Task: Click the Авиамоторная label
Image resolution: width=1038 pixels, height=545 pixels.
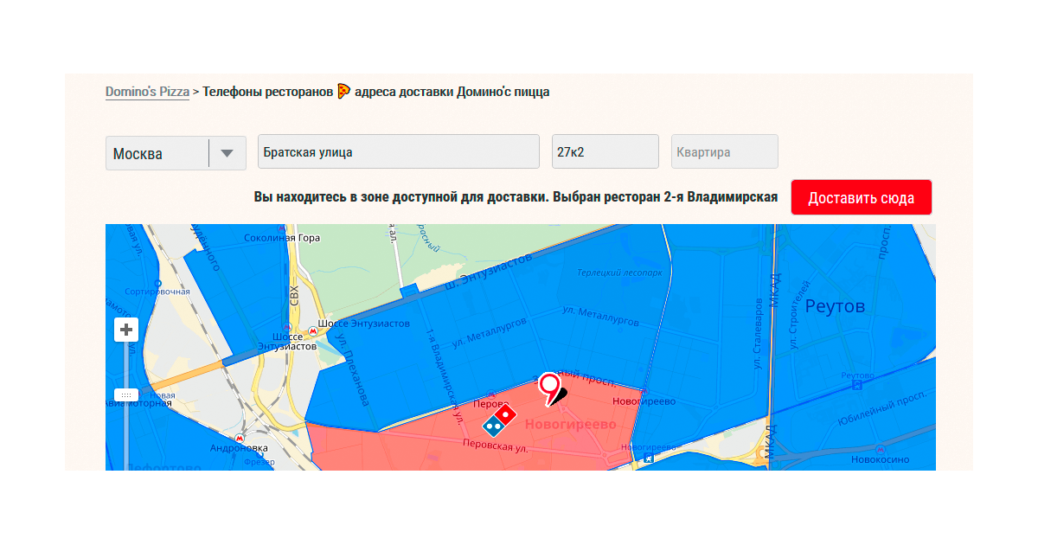Action: tap(138, 403)
